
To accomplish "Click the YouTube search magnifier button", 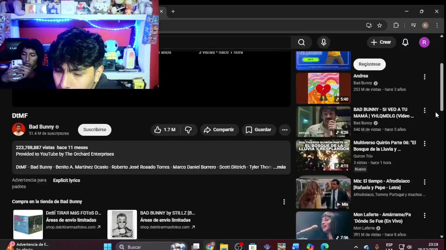I will [x=301, y=42].
